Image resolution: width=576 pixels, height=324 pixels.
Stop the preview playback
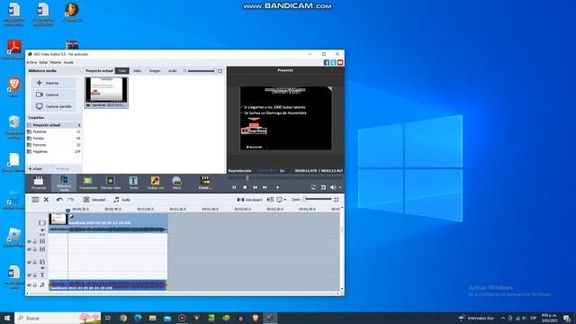click(245, 187)
